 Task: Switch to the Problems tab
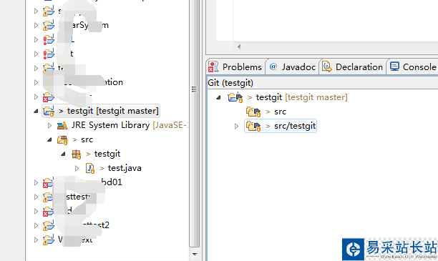pos(235,67)
